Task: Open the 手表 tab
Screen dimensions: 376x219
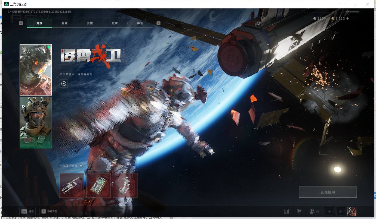Action: (140, 23)
